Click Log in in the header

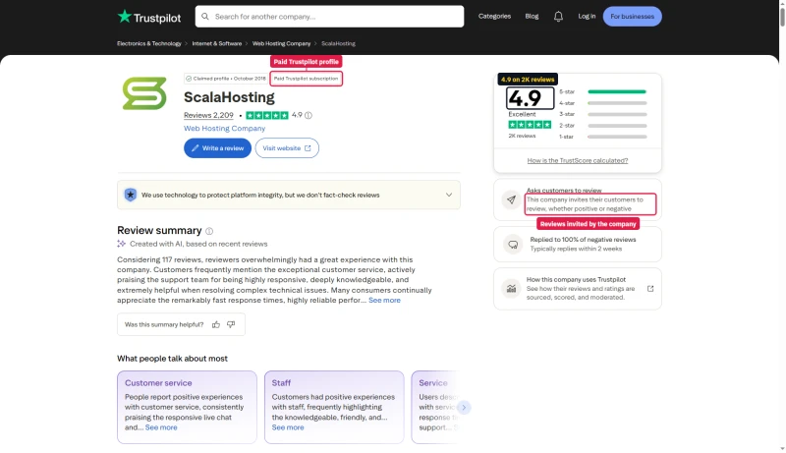pos(587,17)
